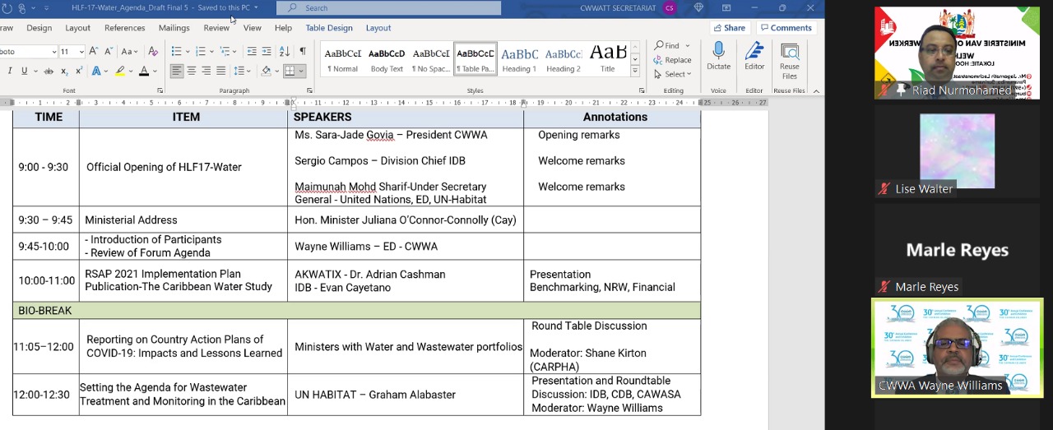
Task: Apply the yellow text highlight color
Action: point(120,72)
